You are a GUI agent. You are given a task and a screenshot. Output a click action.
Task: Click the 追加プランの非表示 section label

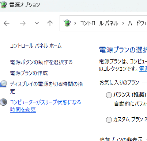click(121, 139)
